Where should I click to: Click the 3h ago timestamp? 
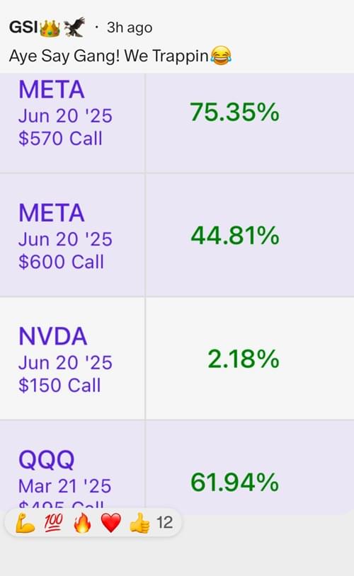click(x=130, y=28)
